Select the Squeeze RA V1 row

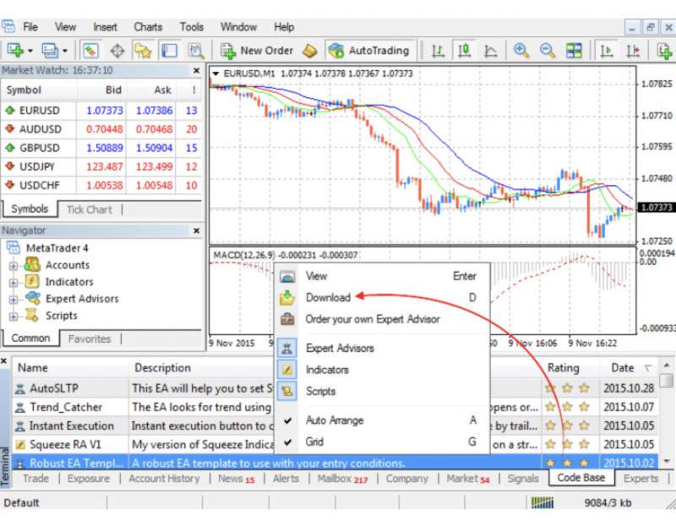(x=335, y=444)
